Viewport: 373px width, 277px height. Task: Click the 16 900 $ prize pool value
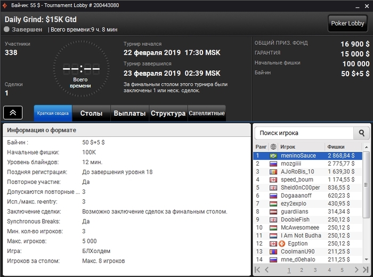(x=355, y=44)
